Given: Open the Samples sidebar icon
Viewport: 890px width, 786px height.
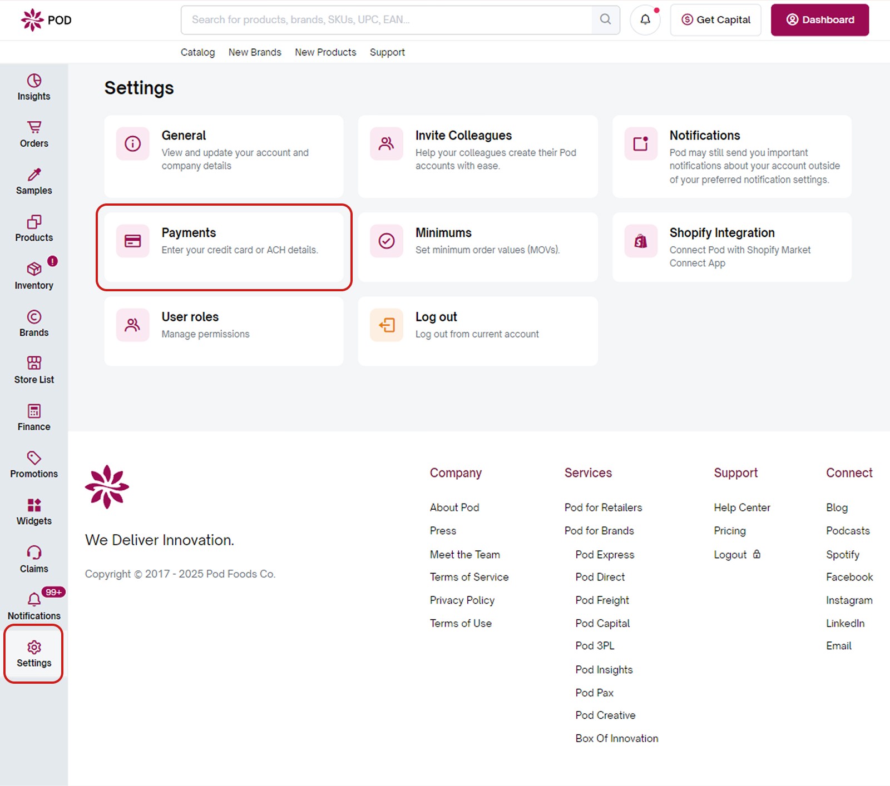Looking at the screenshot, I should pos(33,175).
